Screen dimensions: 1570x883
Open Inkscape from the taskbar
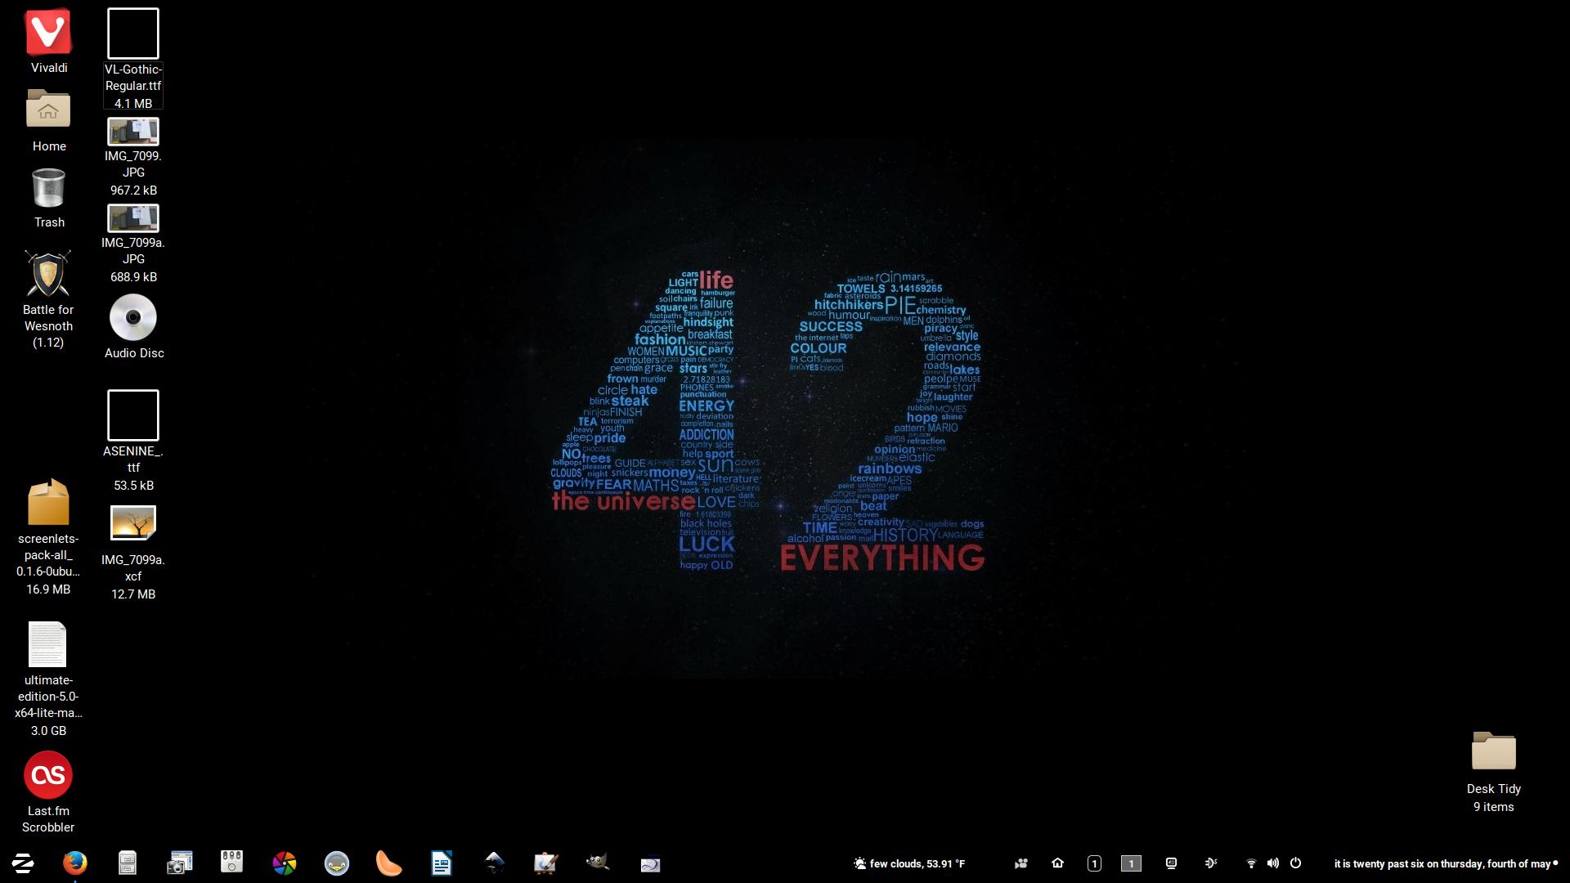pos(494,863)
